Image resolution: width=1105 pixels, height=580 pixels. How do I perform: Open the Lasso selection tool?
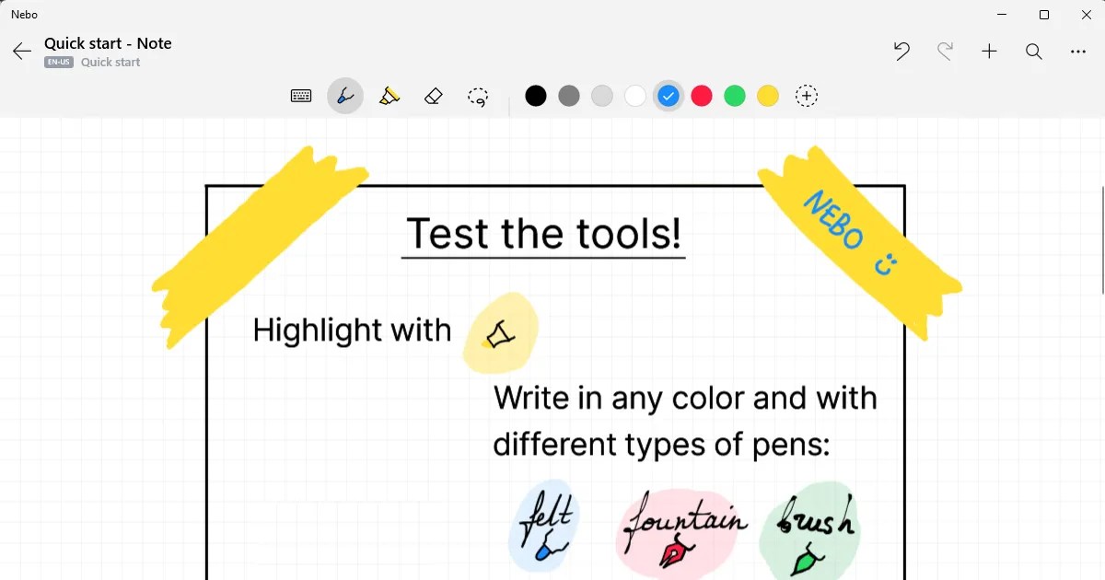(x=478, y=96)
